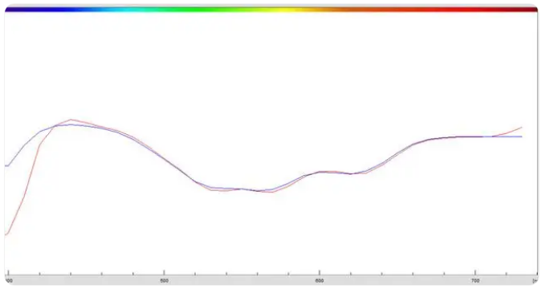Click the blue curve's start point at left edge
This screenshot has width=542, height=289.
pyautogui.click(x=6, y=166)
